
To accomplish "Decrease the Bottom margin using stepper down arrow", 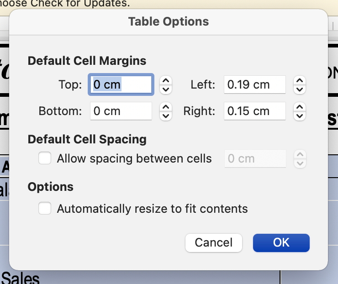I will [x=166, y=116].
